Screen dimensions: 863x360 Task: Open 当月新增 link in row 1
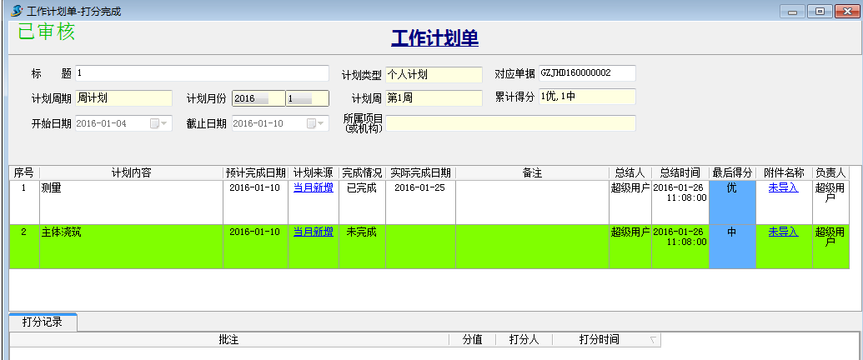(x=314, y=188)
